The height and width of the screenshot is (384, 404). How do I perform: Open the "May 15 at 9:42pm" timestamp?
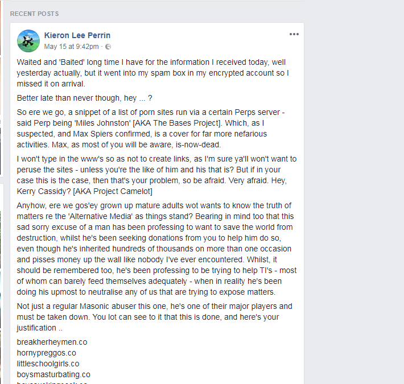coord(72,47)
